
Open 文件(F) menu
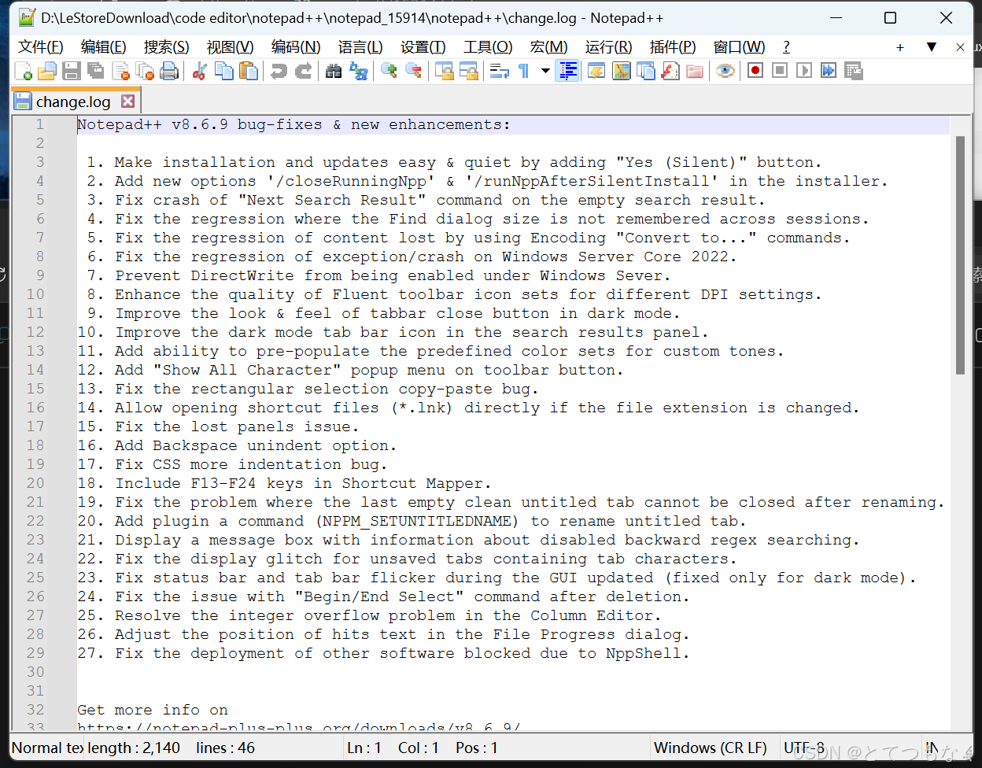pyautogui.click(x=41, y=47)
